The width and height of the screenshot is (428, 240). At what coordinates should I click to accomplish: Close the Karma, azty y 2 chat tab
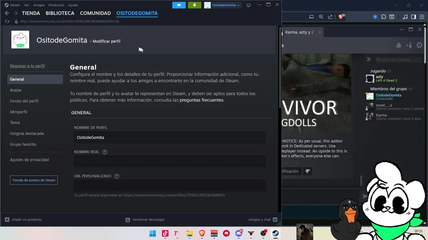320,32
